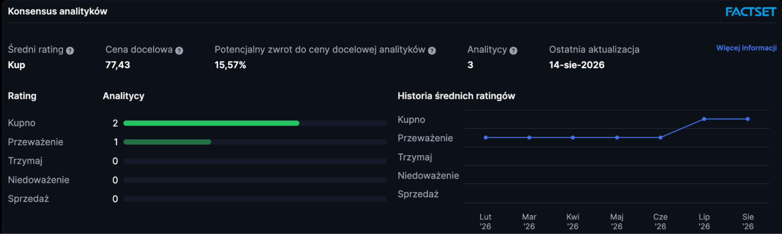Click the help icon beside Cena docelowa
The image size is (782, 234).
[179, 51]
